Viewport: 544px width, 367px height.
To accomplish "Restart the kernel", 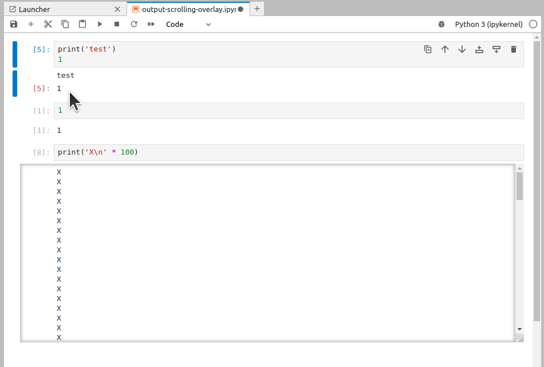I will pyautogui.click(x=133, y=24).
